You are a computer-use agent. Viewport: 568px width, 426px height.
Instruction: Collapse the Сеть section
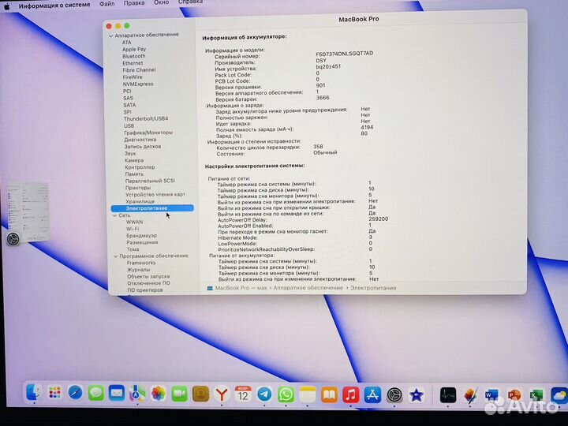click(x=115, y=215)
